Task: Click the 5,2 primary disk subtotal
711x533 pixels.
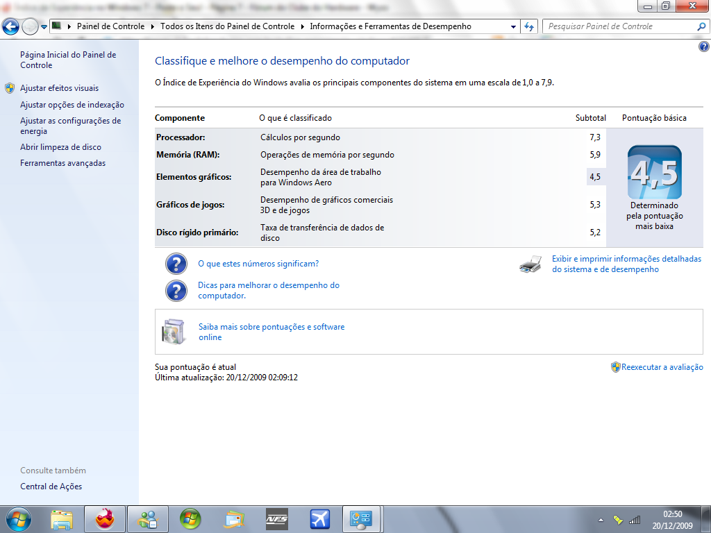Action: point(595,232)
